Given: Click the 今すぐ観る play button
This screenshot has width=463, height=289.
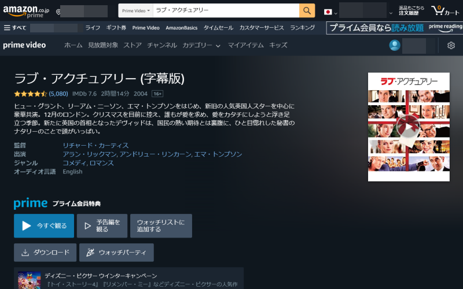Looking at the screenshot, I should [x=44, y=226].
